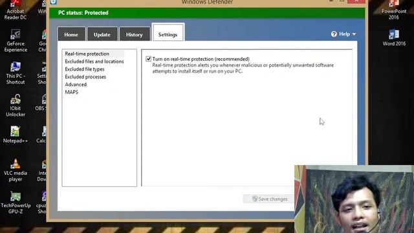
Task: Open PowerPoint 2016 desktop icon
Action: pyautogui.click(x=394, y=10)
